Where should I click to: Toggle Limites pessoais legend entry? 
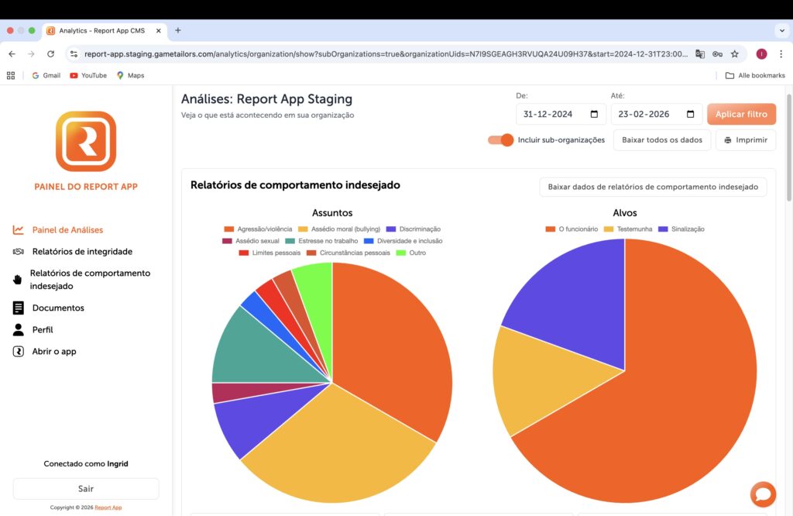pyautogui.click(x=269, y=253)
